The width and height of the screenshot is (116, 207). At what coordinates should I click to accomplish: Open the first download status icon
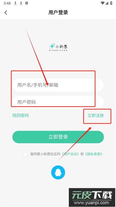[x=15, y=3]
